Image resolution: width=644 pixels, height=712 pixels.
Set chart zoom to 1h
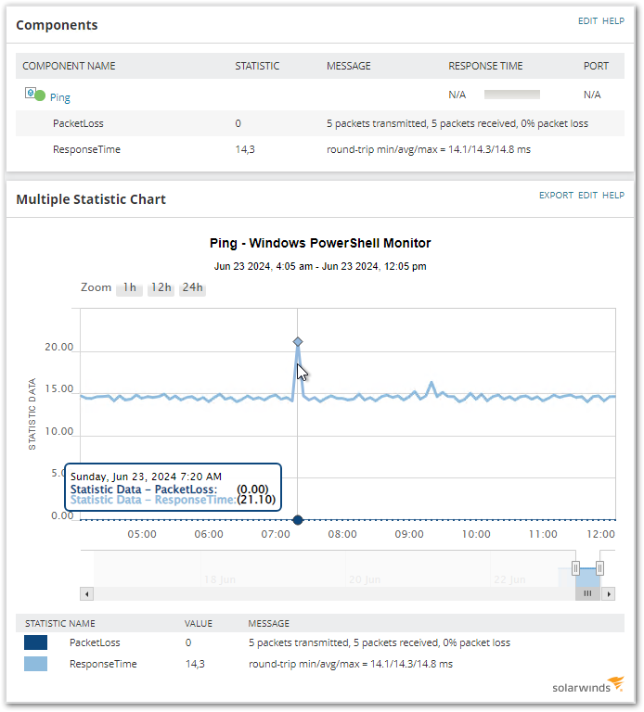[x=130, y=288]
